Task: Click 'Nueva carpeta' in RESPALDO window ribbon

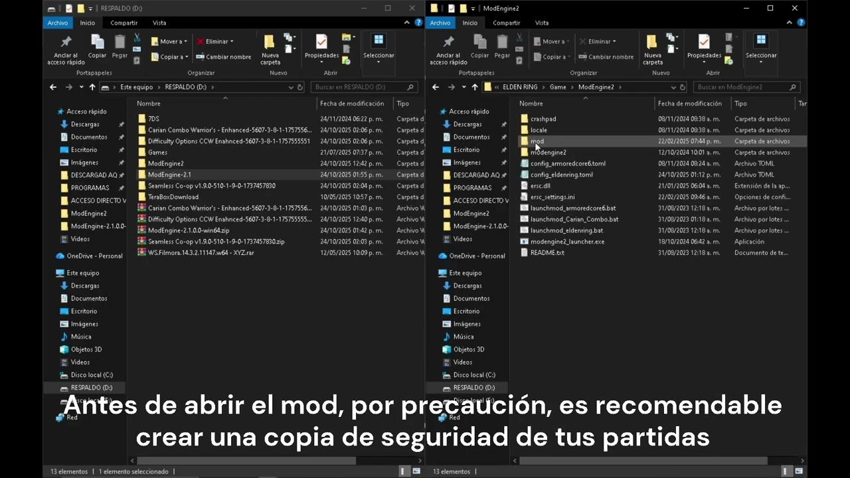Action: tap(270, 50)
